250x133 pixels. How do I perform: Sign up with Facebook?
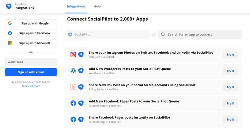(31, 33)
